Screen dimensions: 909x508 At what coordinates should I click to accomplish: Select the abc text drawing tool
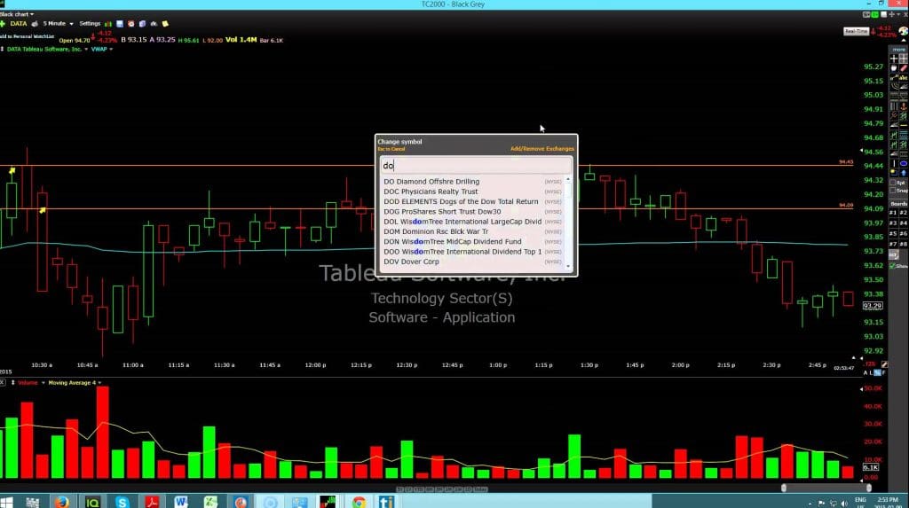(x=903, y=78)
